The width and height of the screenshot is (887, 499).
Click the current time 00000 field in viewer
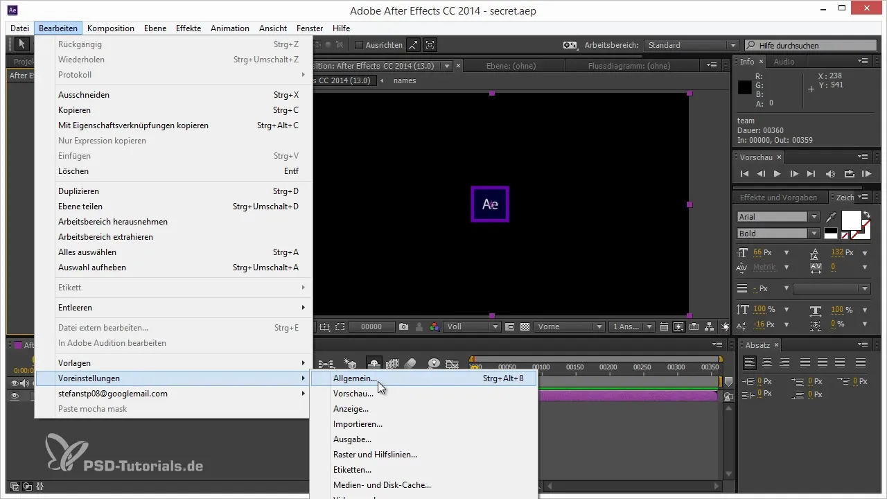pos(372,326)
